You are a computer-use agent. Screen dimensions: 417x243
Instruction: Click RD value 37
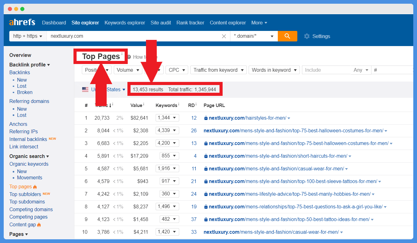[194, 219]
